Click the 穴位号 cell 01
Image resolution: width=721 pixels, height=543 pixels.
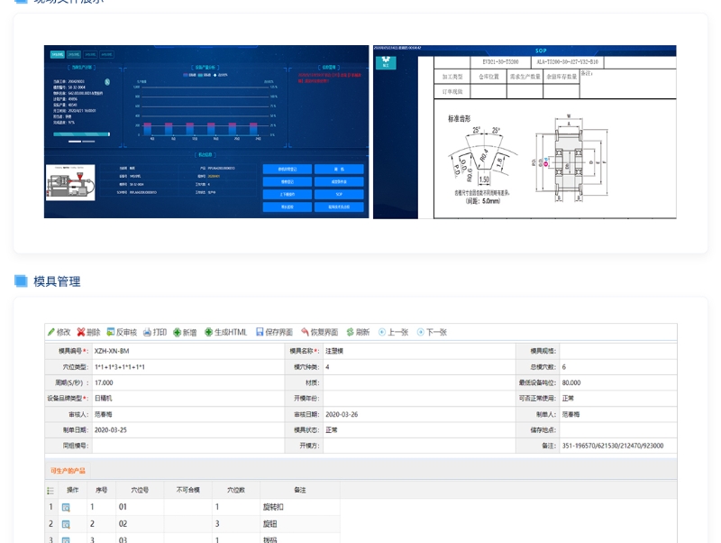(x=140, y=507)
